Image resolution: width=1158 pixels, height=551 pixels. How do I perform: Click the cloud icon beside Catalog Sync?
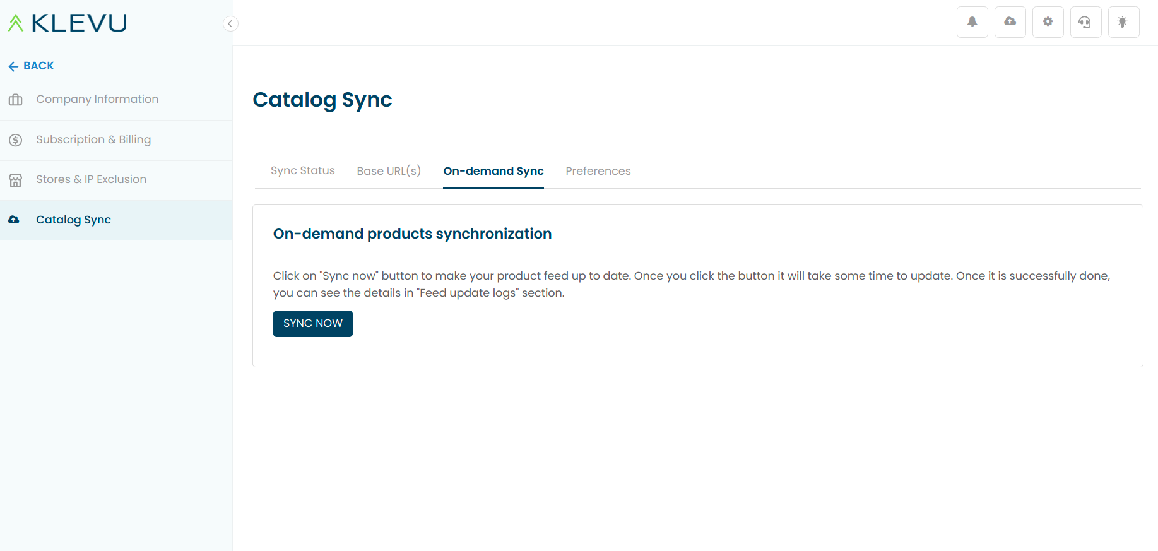pos(14,220)
